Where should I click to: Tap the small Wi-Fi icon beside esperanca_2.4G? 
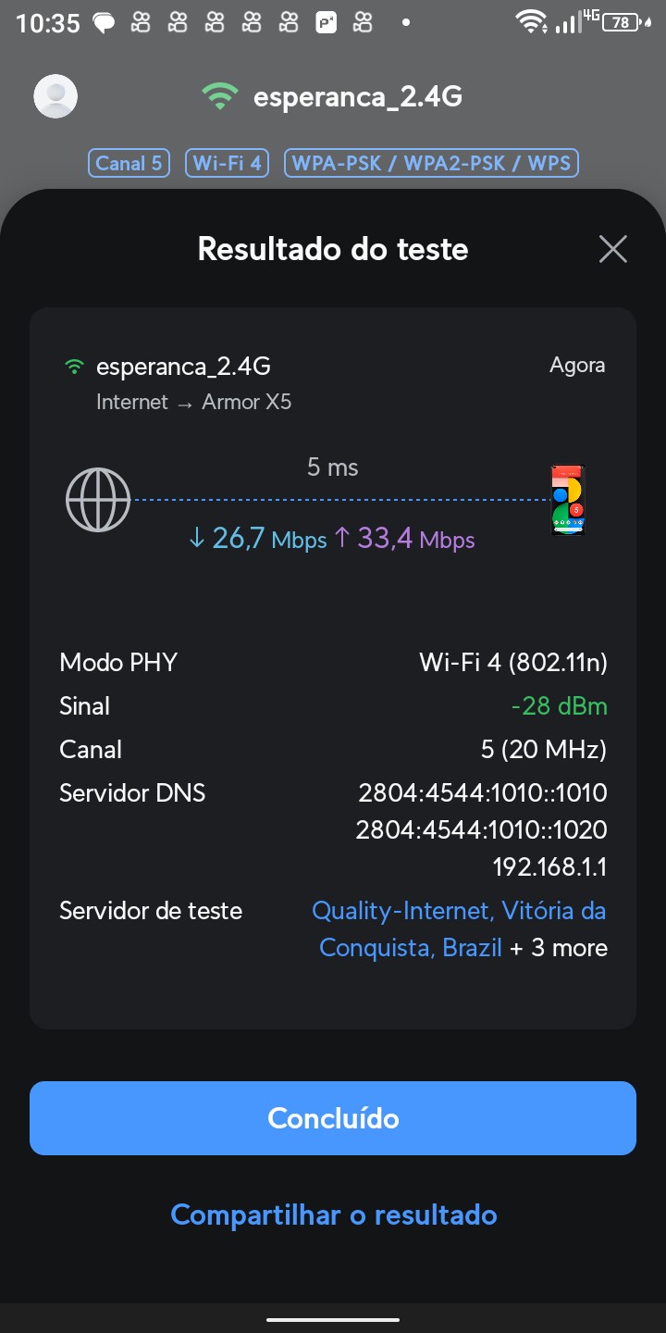(x=74, y=368)
